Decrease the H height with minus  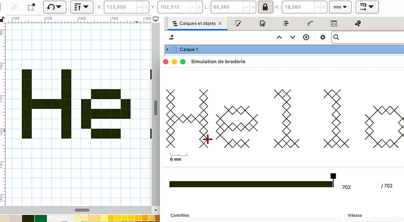318,7
